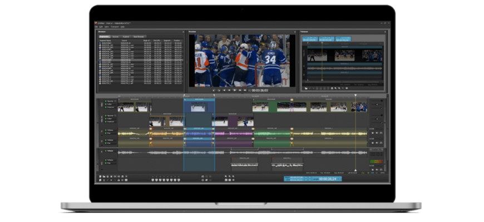Click the Play button in Preview panel
484x222 pixels.
234,90
